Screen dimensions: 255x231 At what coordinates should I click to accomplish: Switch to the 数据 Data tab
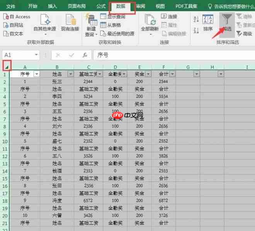[121, 6]
